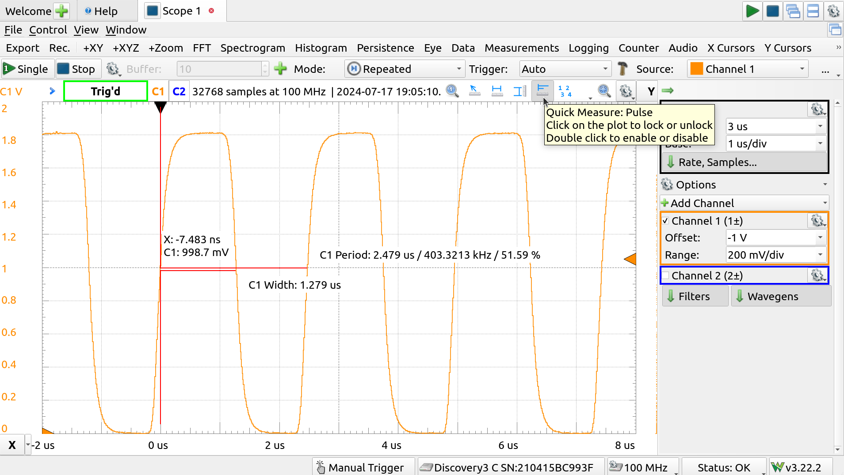The height and width of the screenshot is (475, 844).
Task: Toggle the X axis button at bottom left
Action: click(12, 445)
